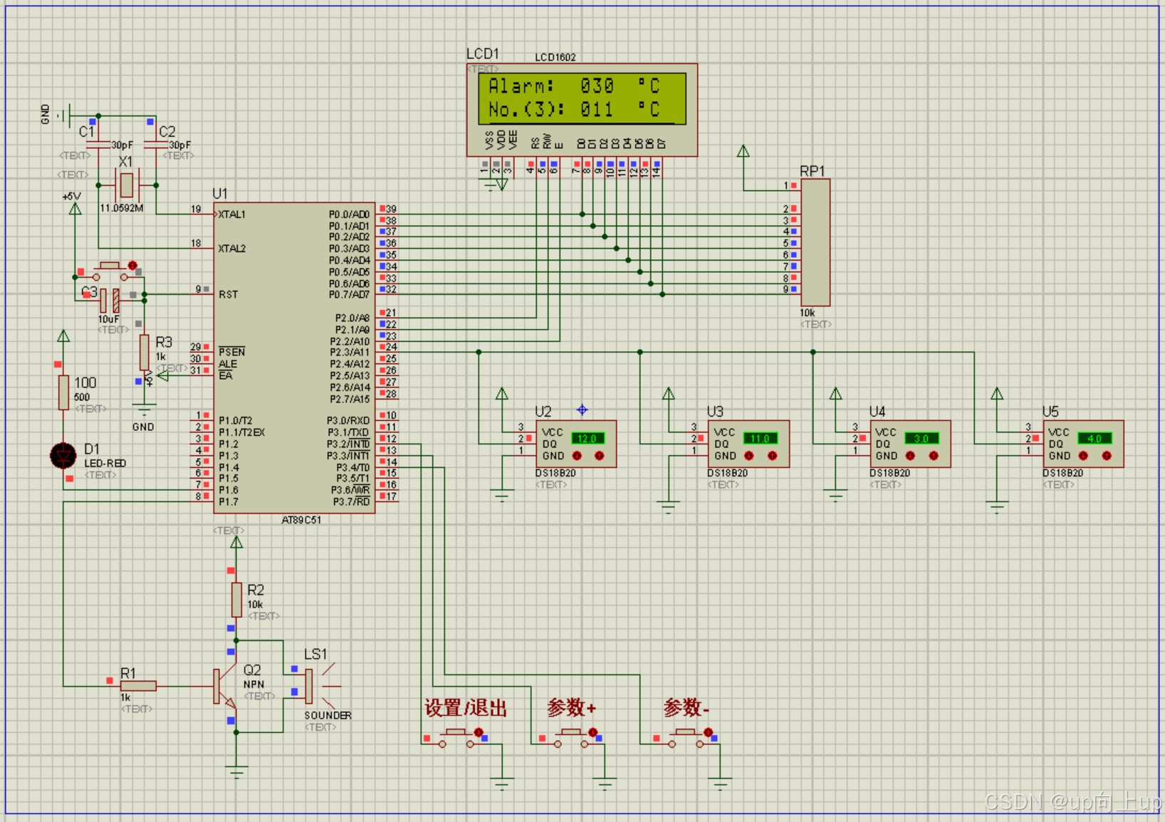Click the XTAL1 pin label
This screenshot has width=1165, height=822.
click(232, 214)
